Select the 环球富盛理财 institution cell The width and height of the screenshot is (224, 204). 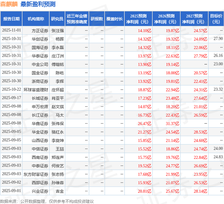coord(36,90)
